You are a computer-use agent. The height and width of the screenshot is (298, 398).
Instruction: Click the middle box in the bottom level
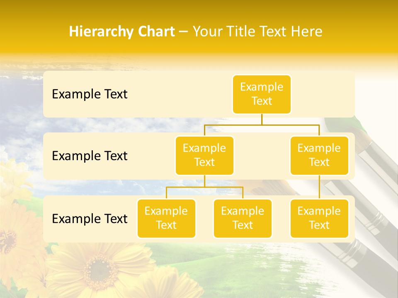coord(243,218)
